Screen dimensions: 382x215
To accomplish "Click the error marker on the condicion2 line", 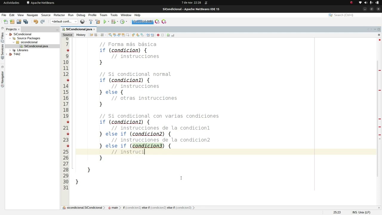I will click(x=68, y=134).
